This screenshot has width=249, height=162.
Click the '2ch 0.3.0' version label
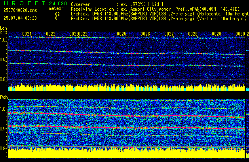58,4
